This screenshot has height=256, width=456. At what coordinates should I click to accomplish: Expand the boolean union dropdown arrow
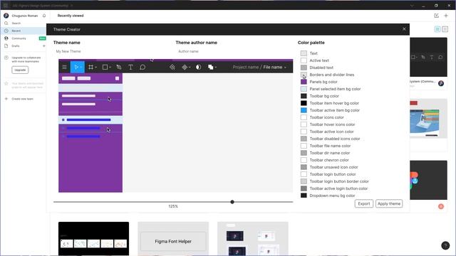[x=215, y=68]
